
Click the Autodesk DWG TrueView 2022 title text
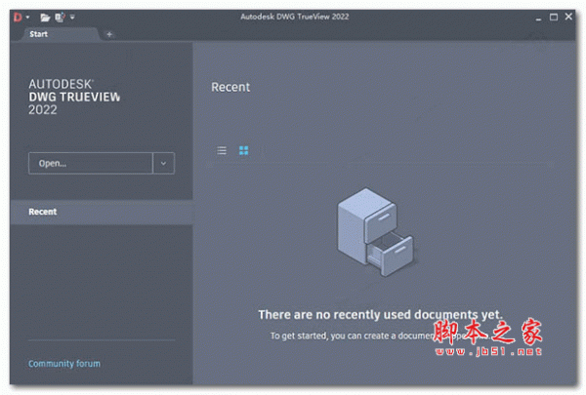tap(295, 17)
